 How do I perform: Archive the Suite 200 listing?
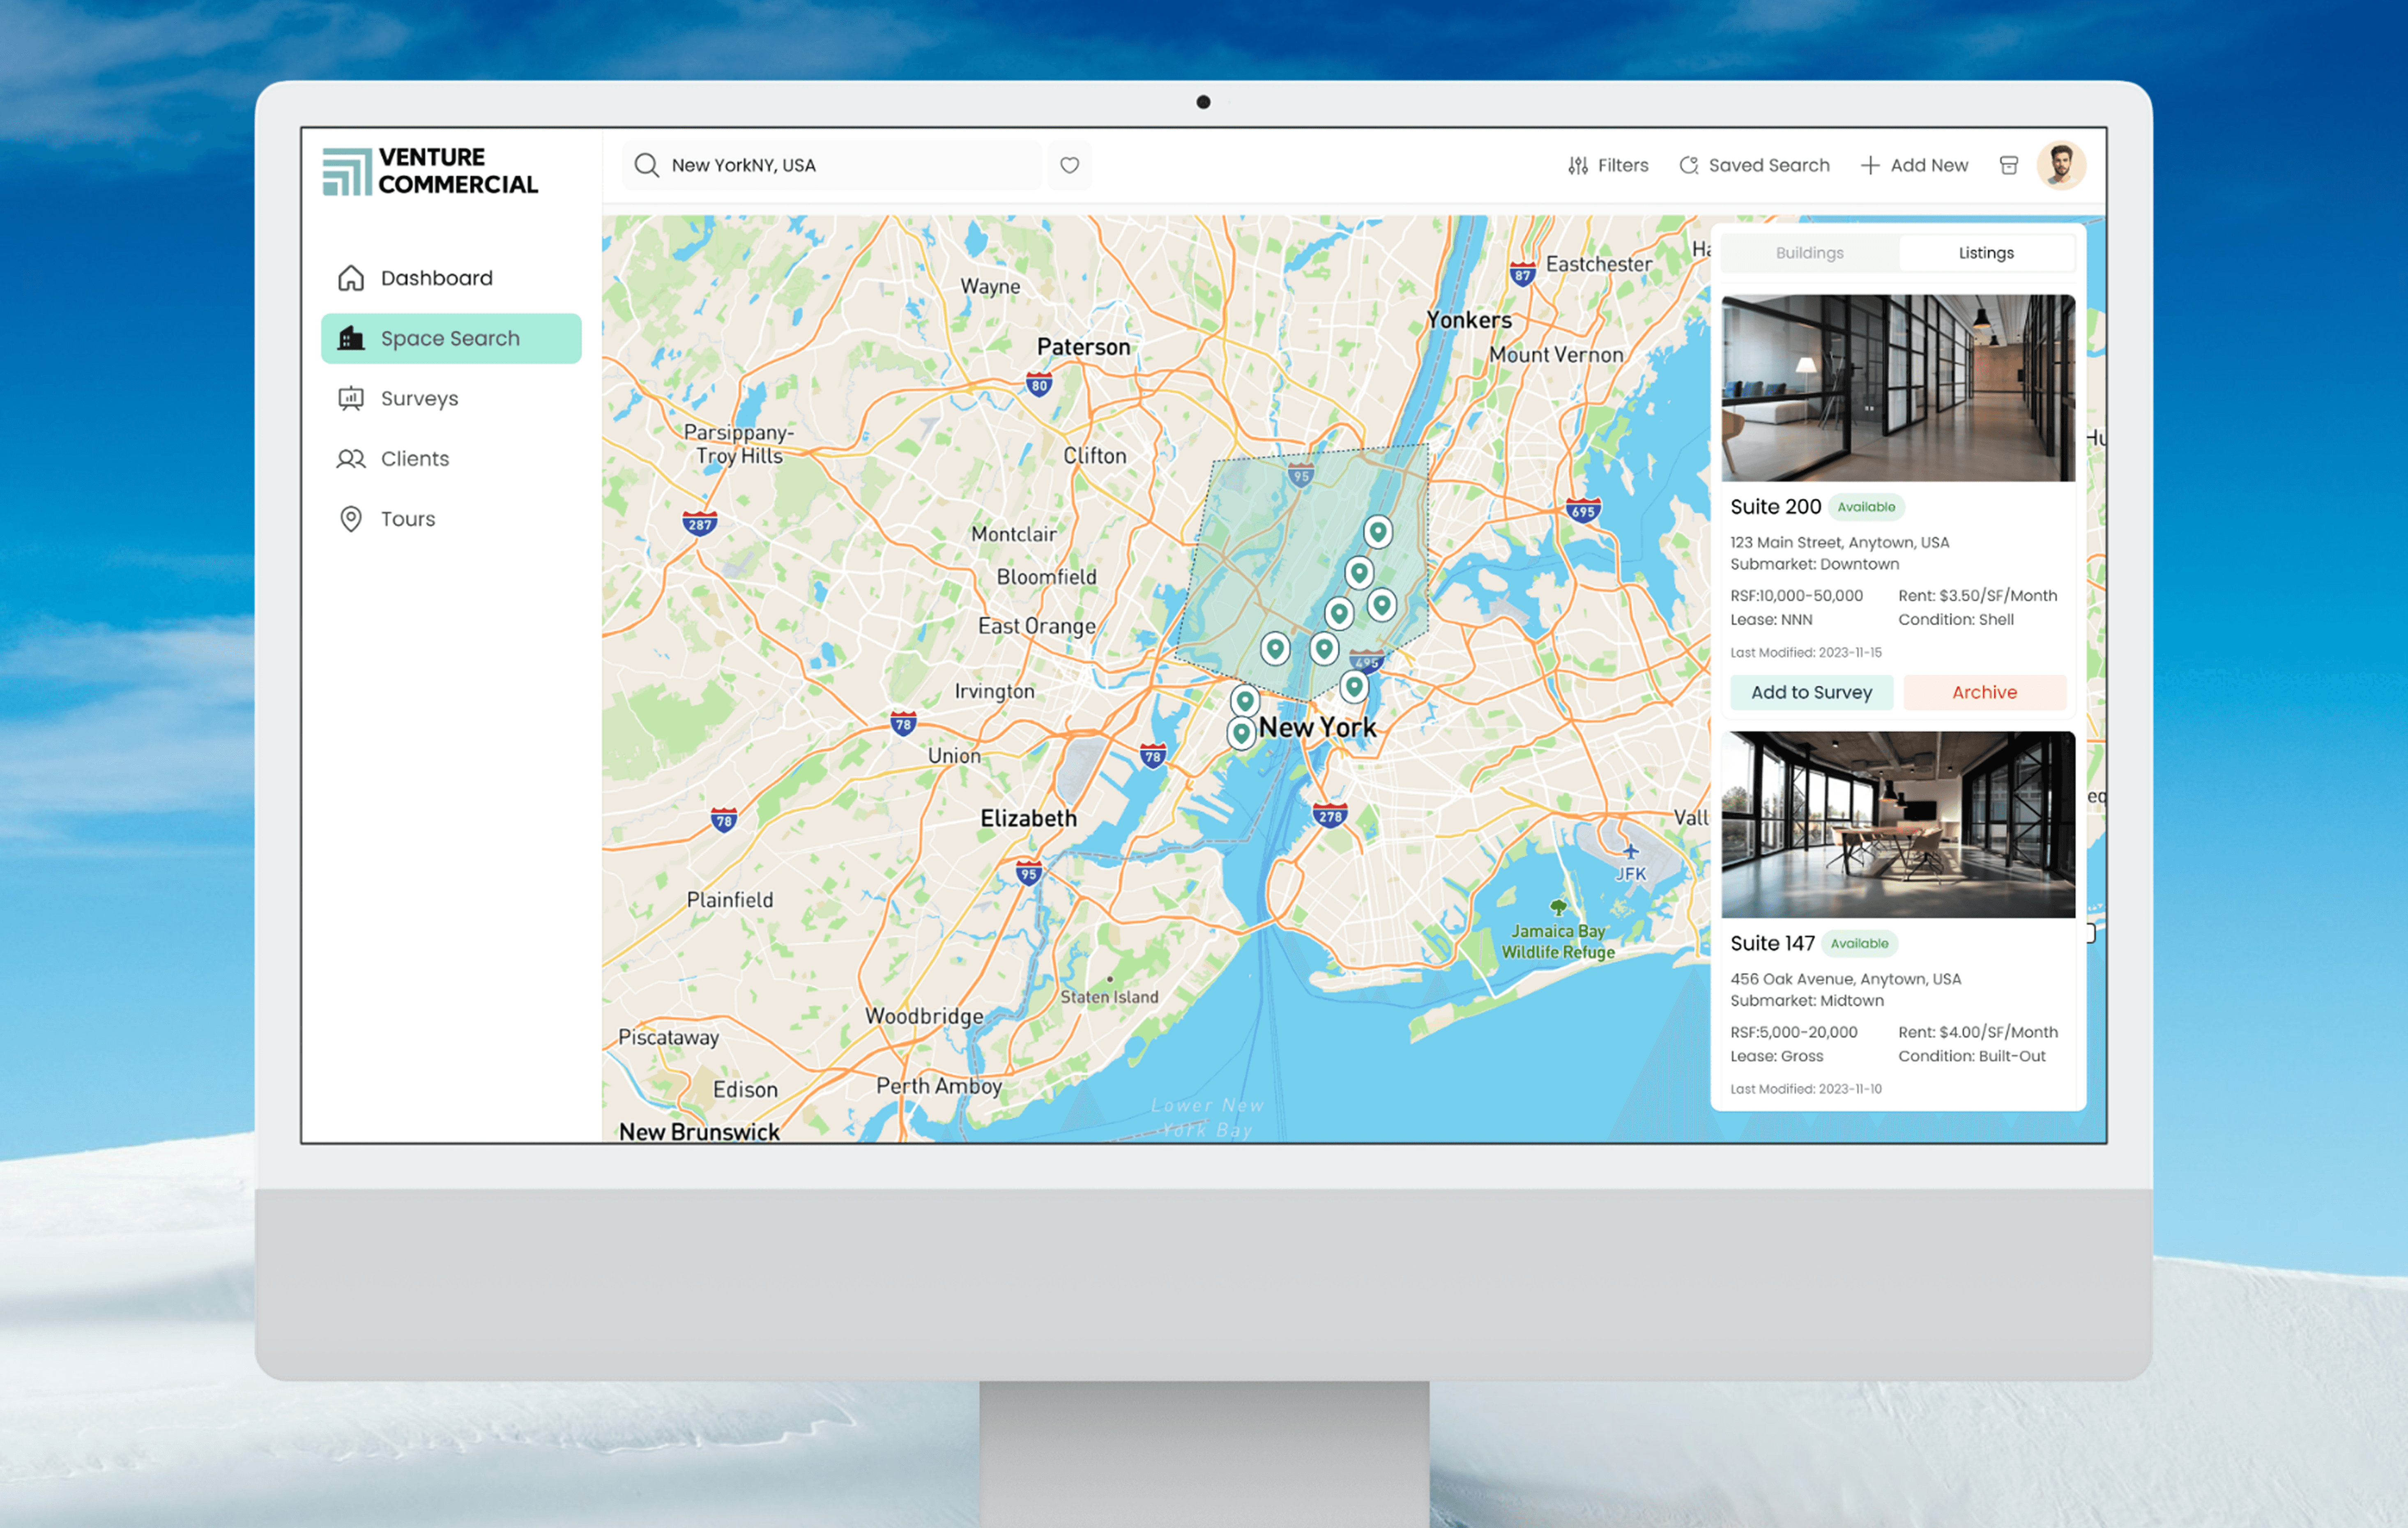click(x=1984, y=692)
